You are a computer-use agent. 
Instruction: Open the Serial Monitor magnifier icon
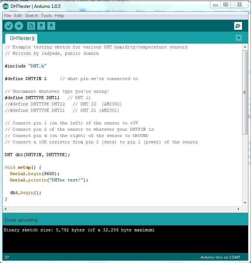238,26
